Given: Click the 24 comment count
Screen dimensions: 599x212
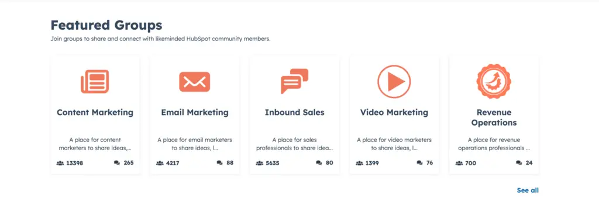Looking at the screenshot, I should coord(529,163).
